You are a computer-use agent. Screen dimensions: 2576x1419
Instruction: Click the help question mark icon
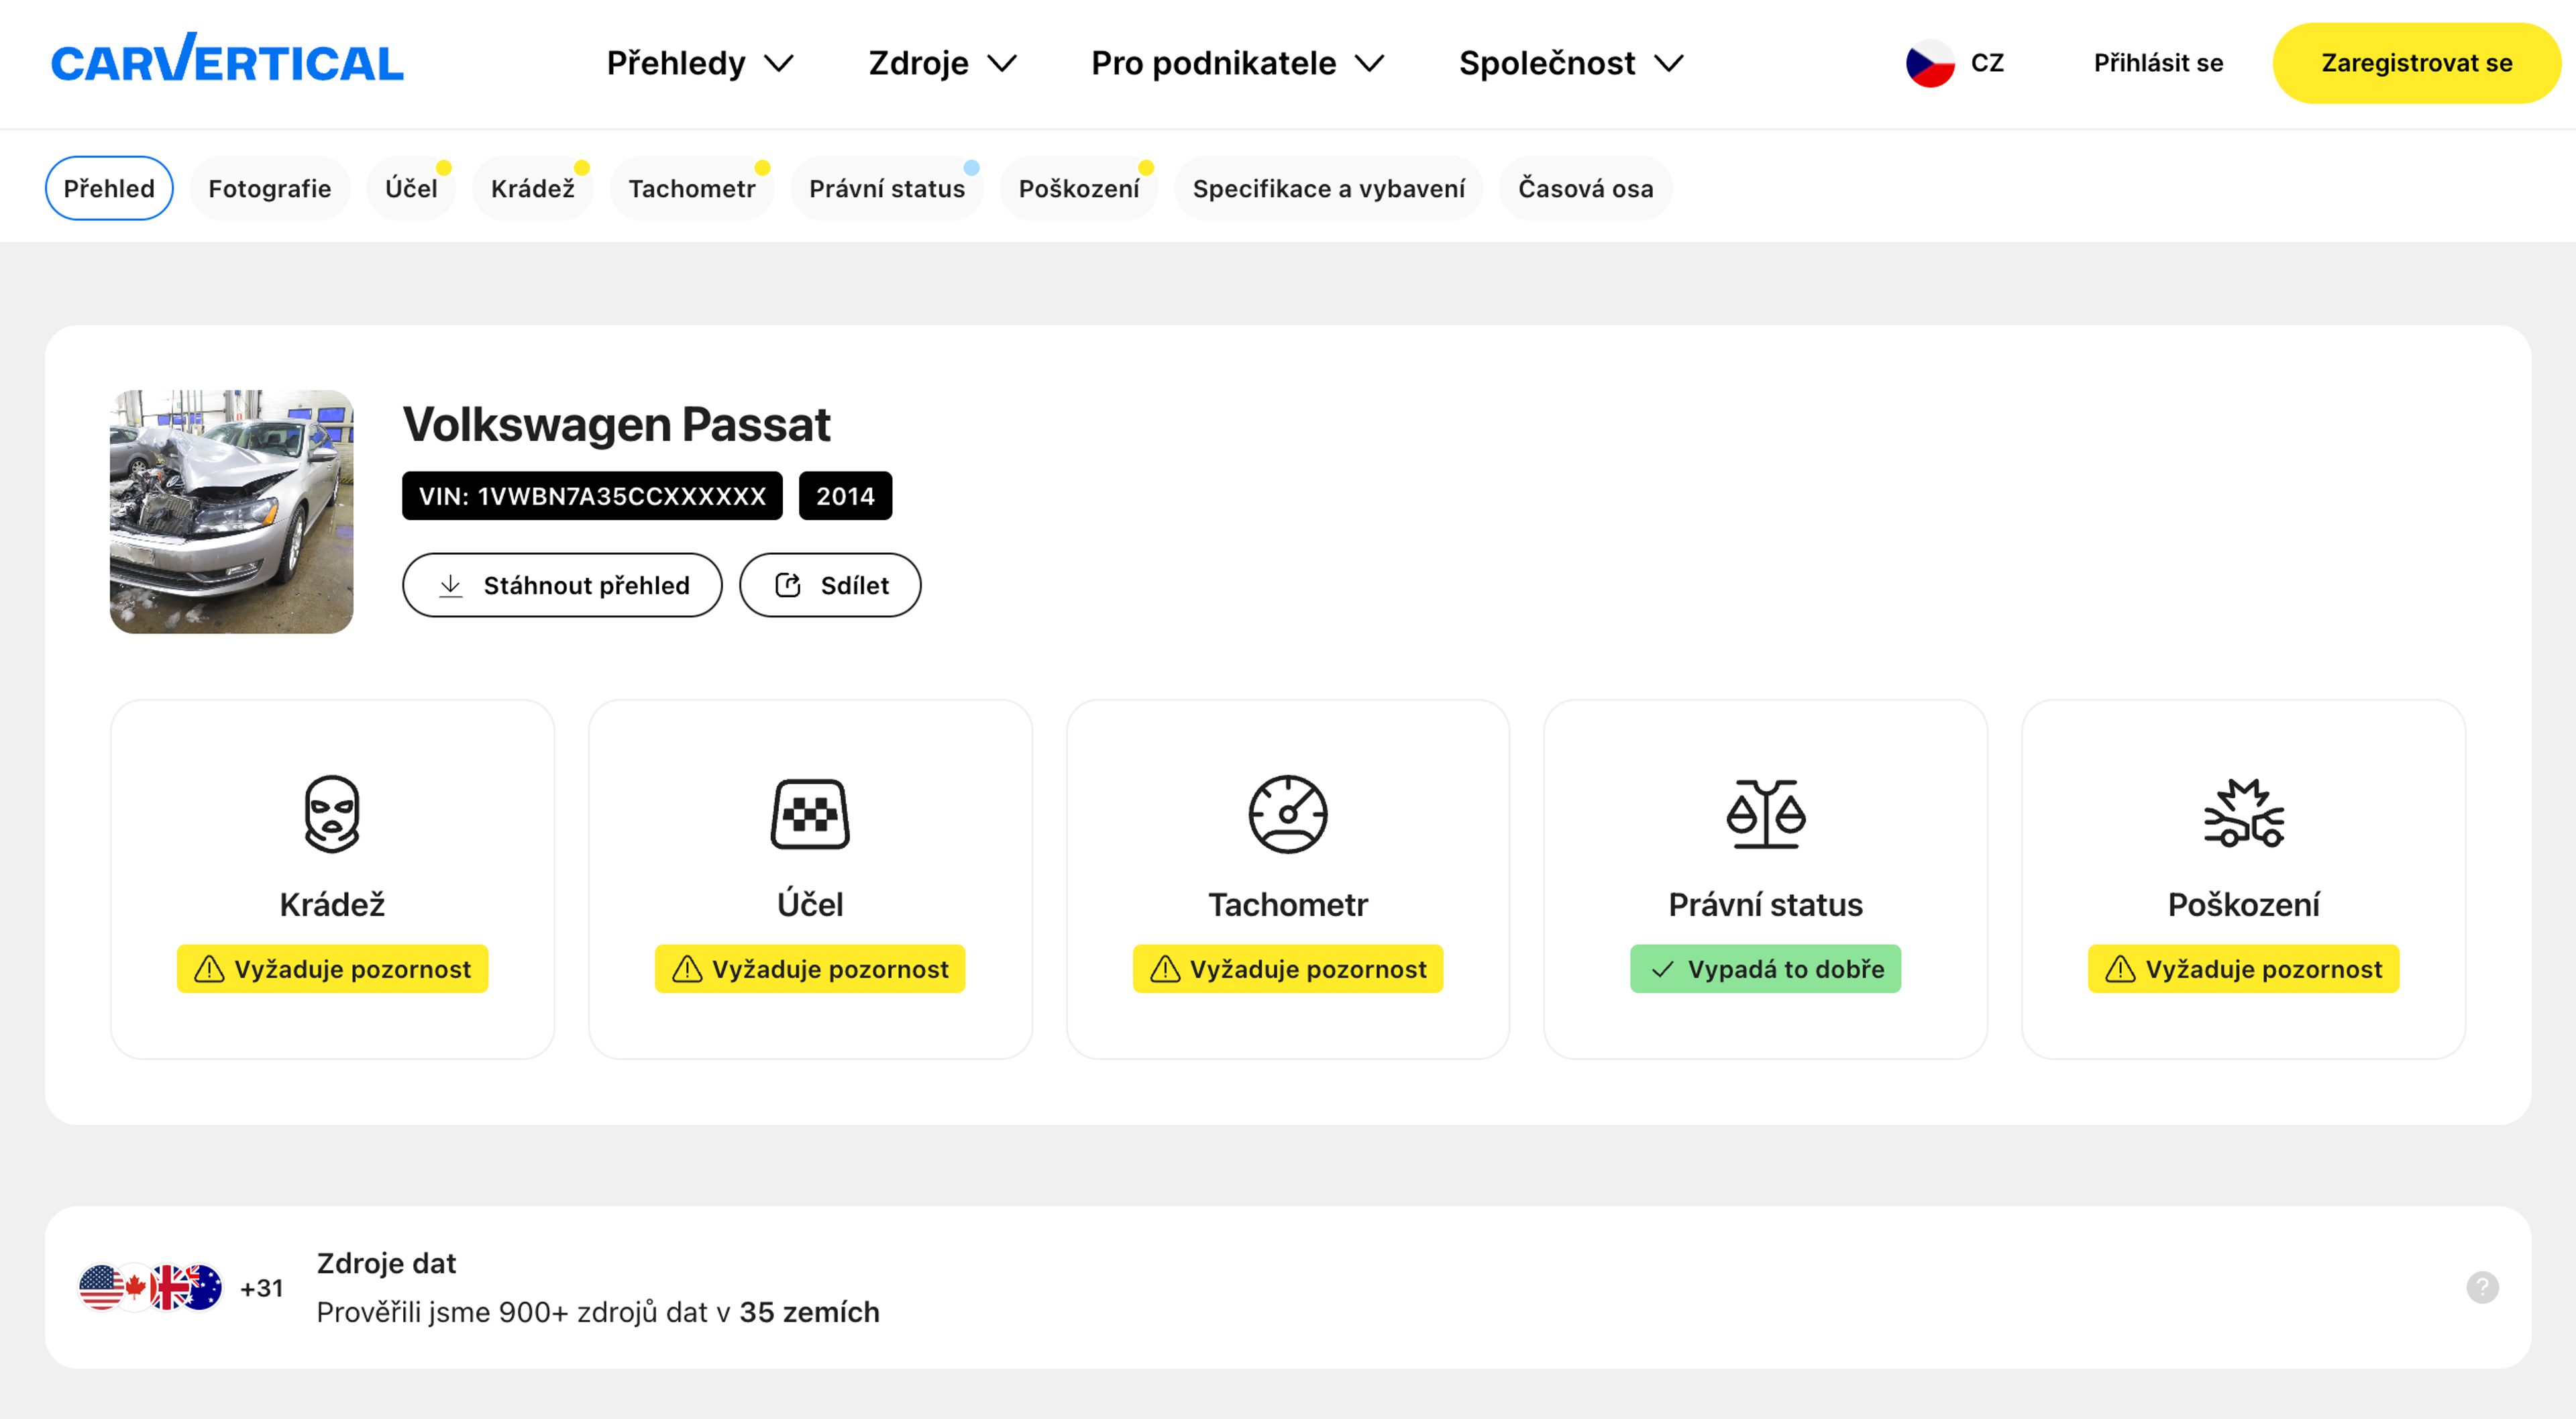(x=2481, y=1287)
